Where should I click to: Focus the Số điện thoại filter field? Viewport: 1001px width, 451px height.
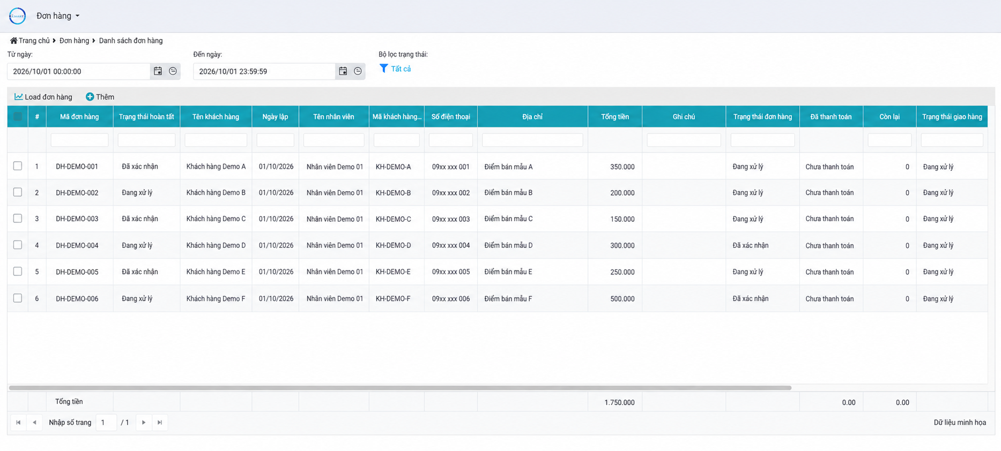pos(451,140)
